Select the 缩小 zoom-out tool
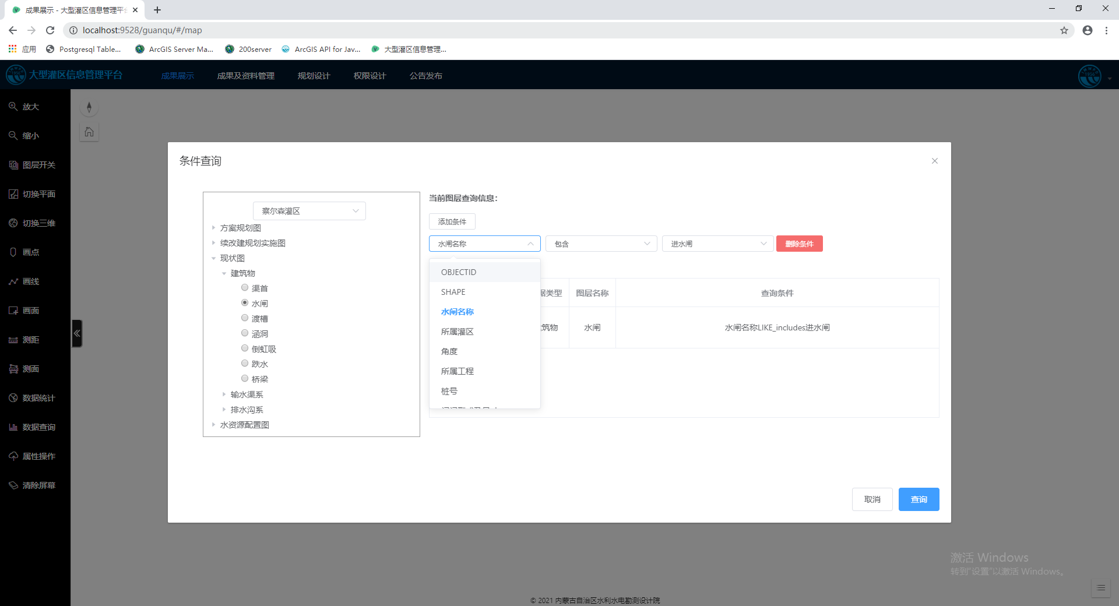The height and width of the screenshot is (606, 1119). click(x=24, y=136)
